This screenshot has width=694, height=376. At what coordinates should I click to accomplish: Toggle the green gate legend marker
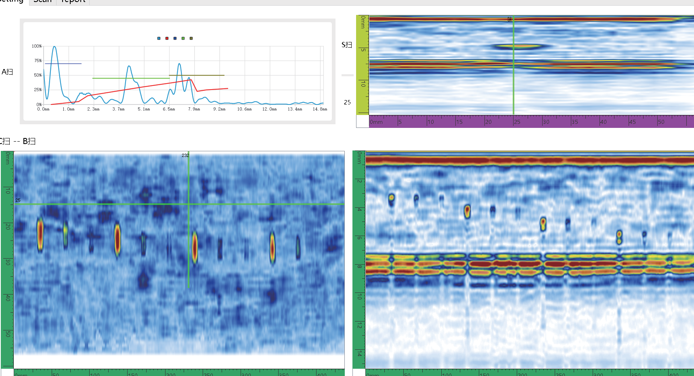(x=183, y=38)
